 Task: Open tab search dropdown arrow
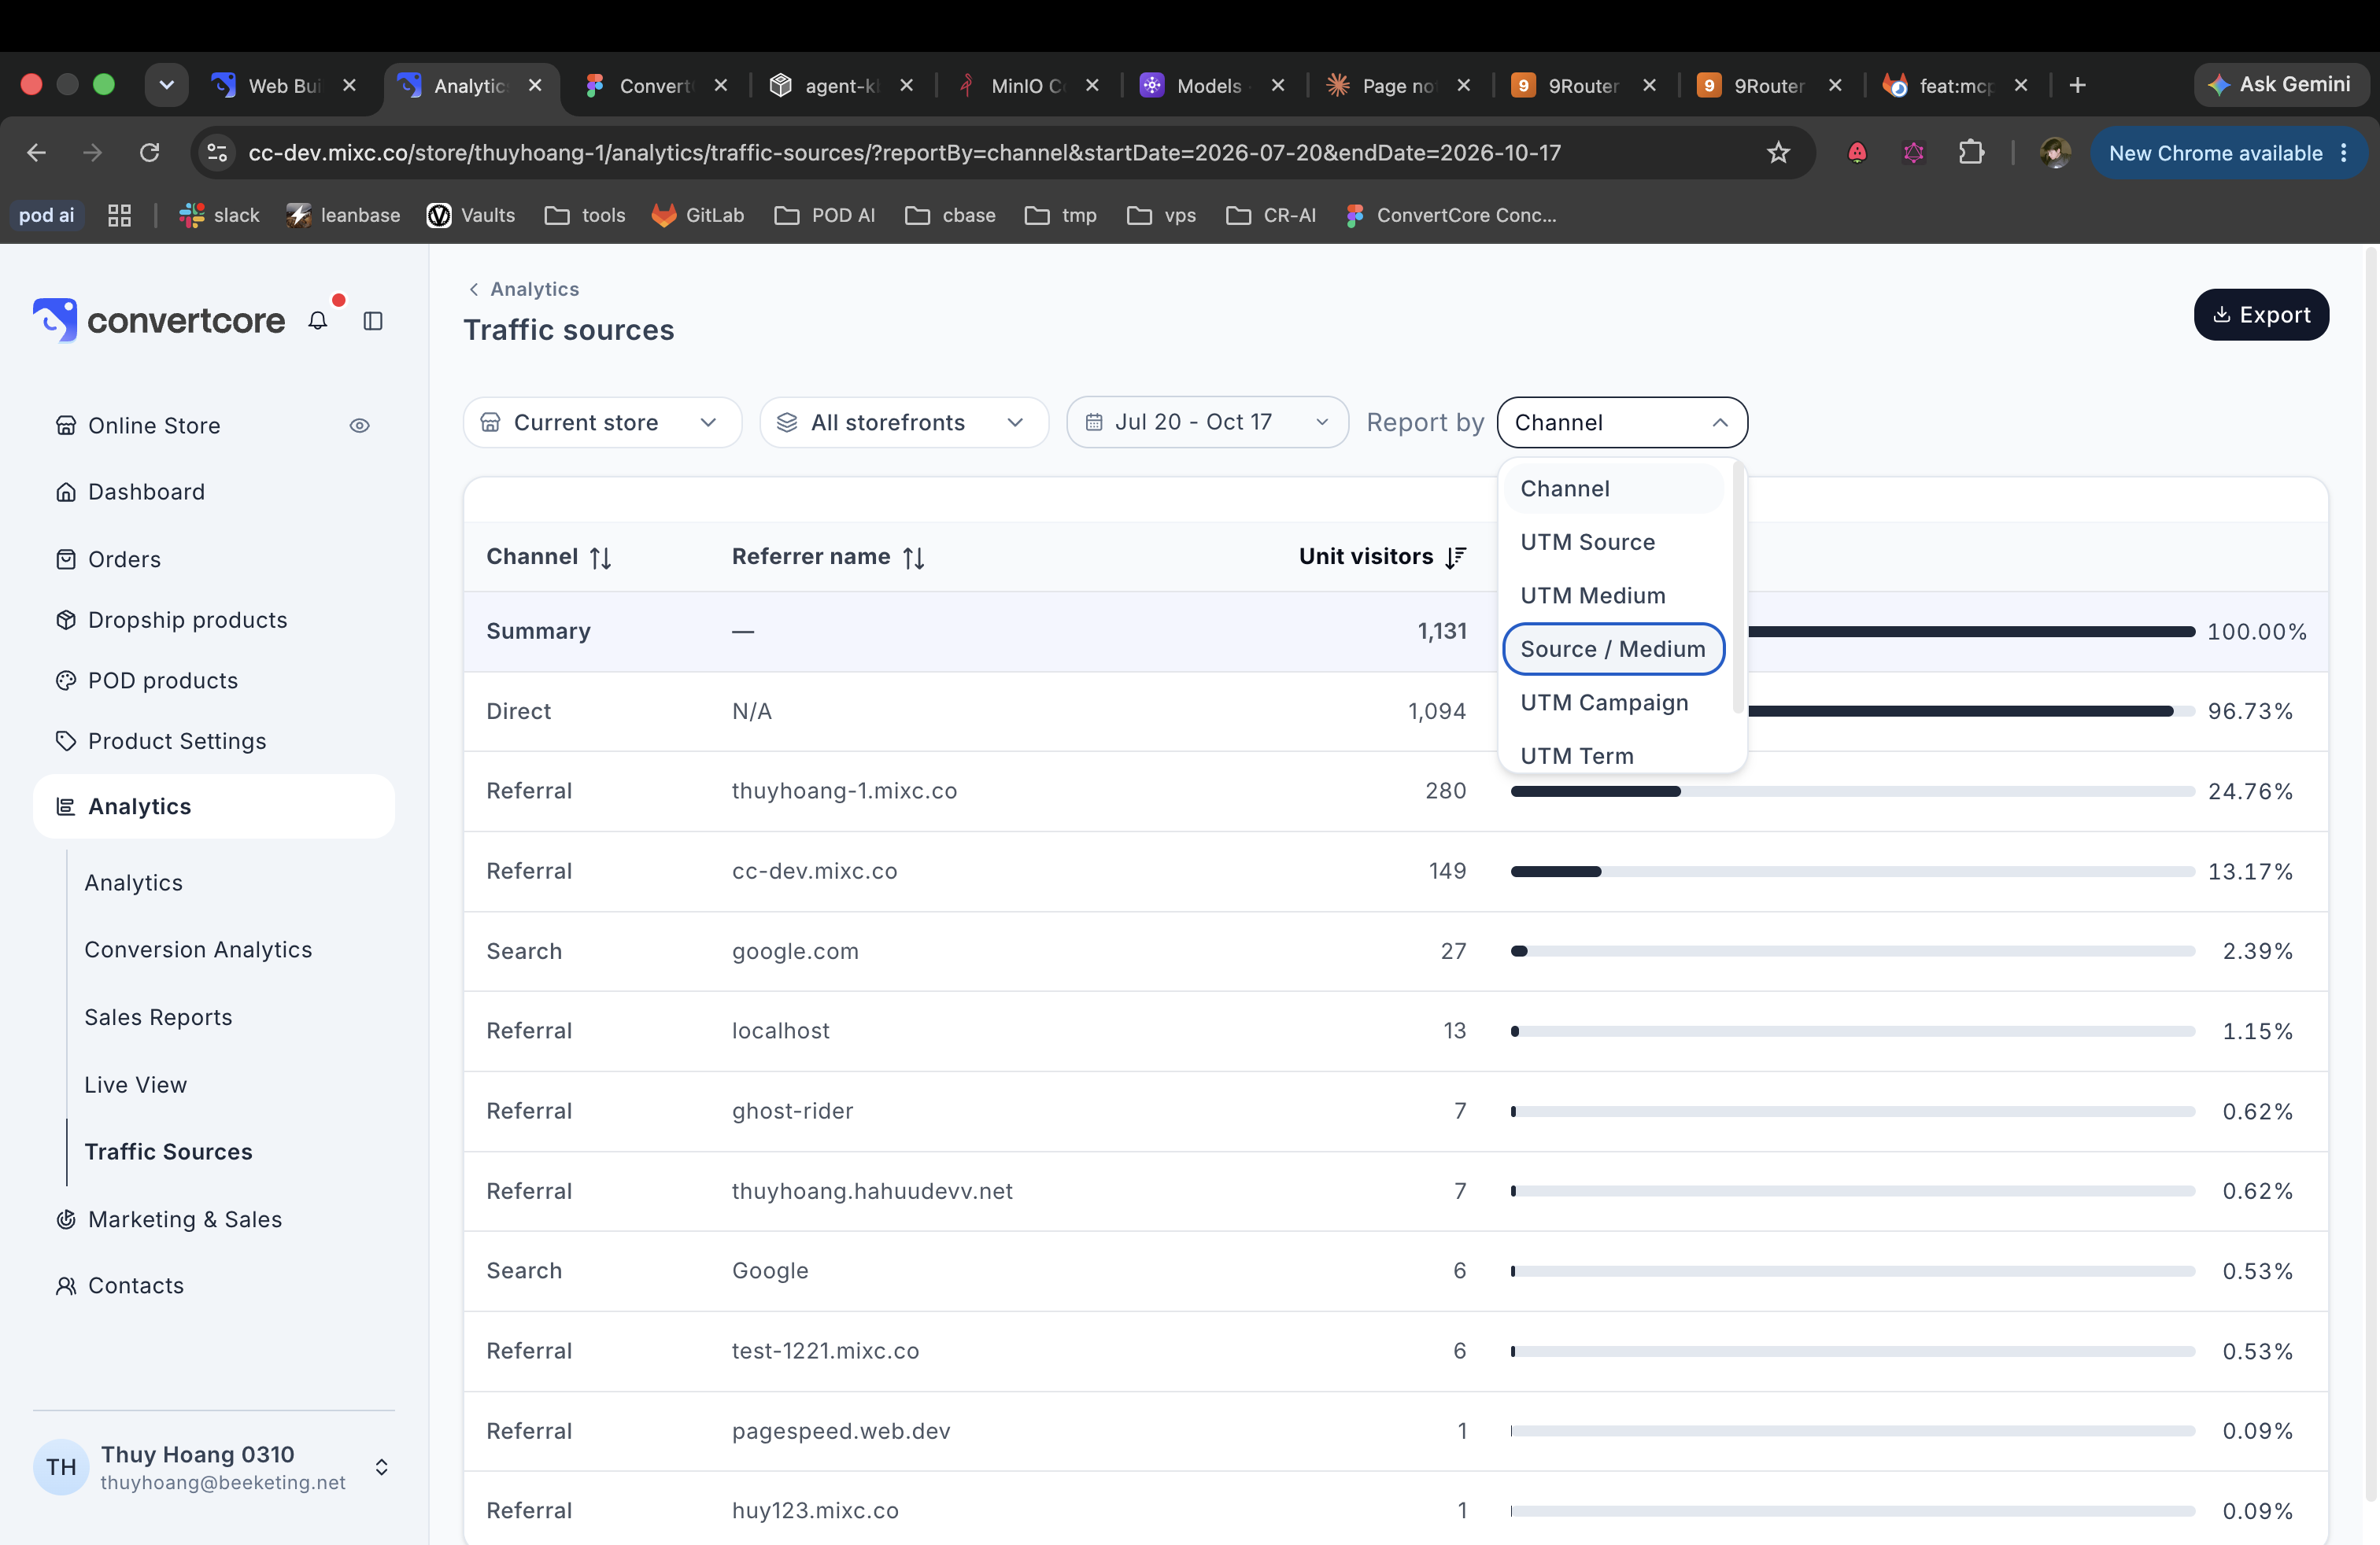167,86
